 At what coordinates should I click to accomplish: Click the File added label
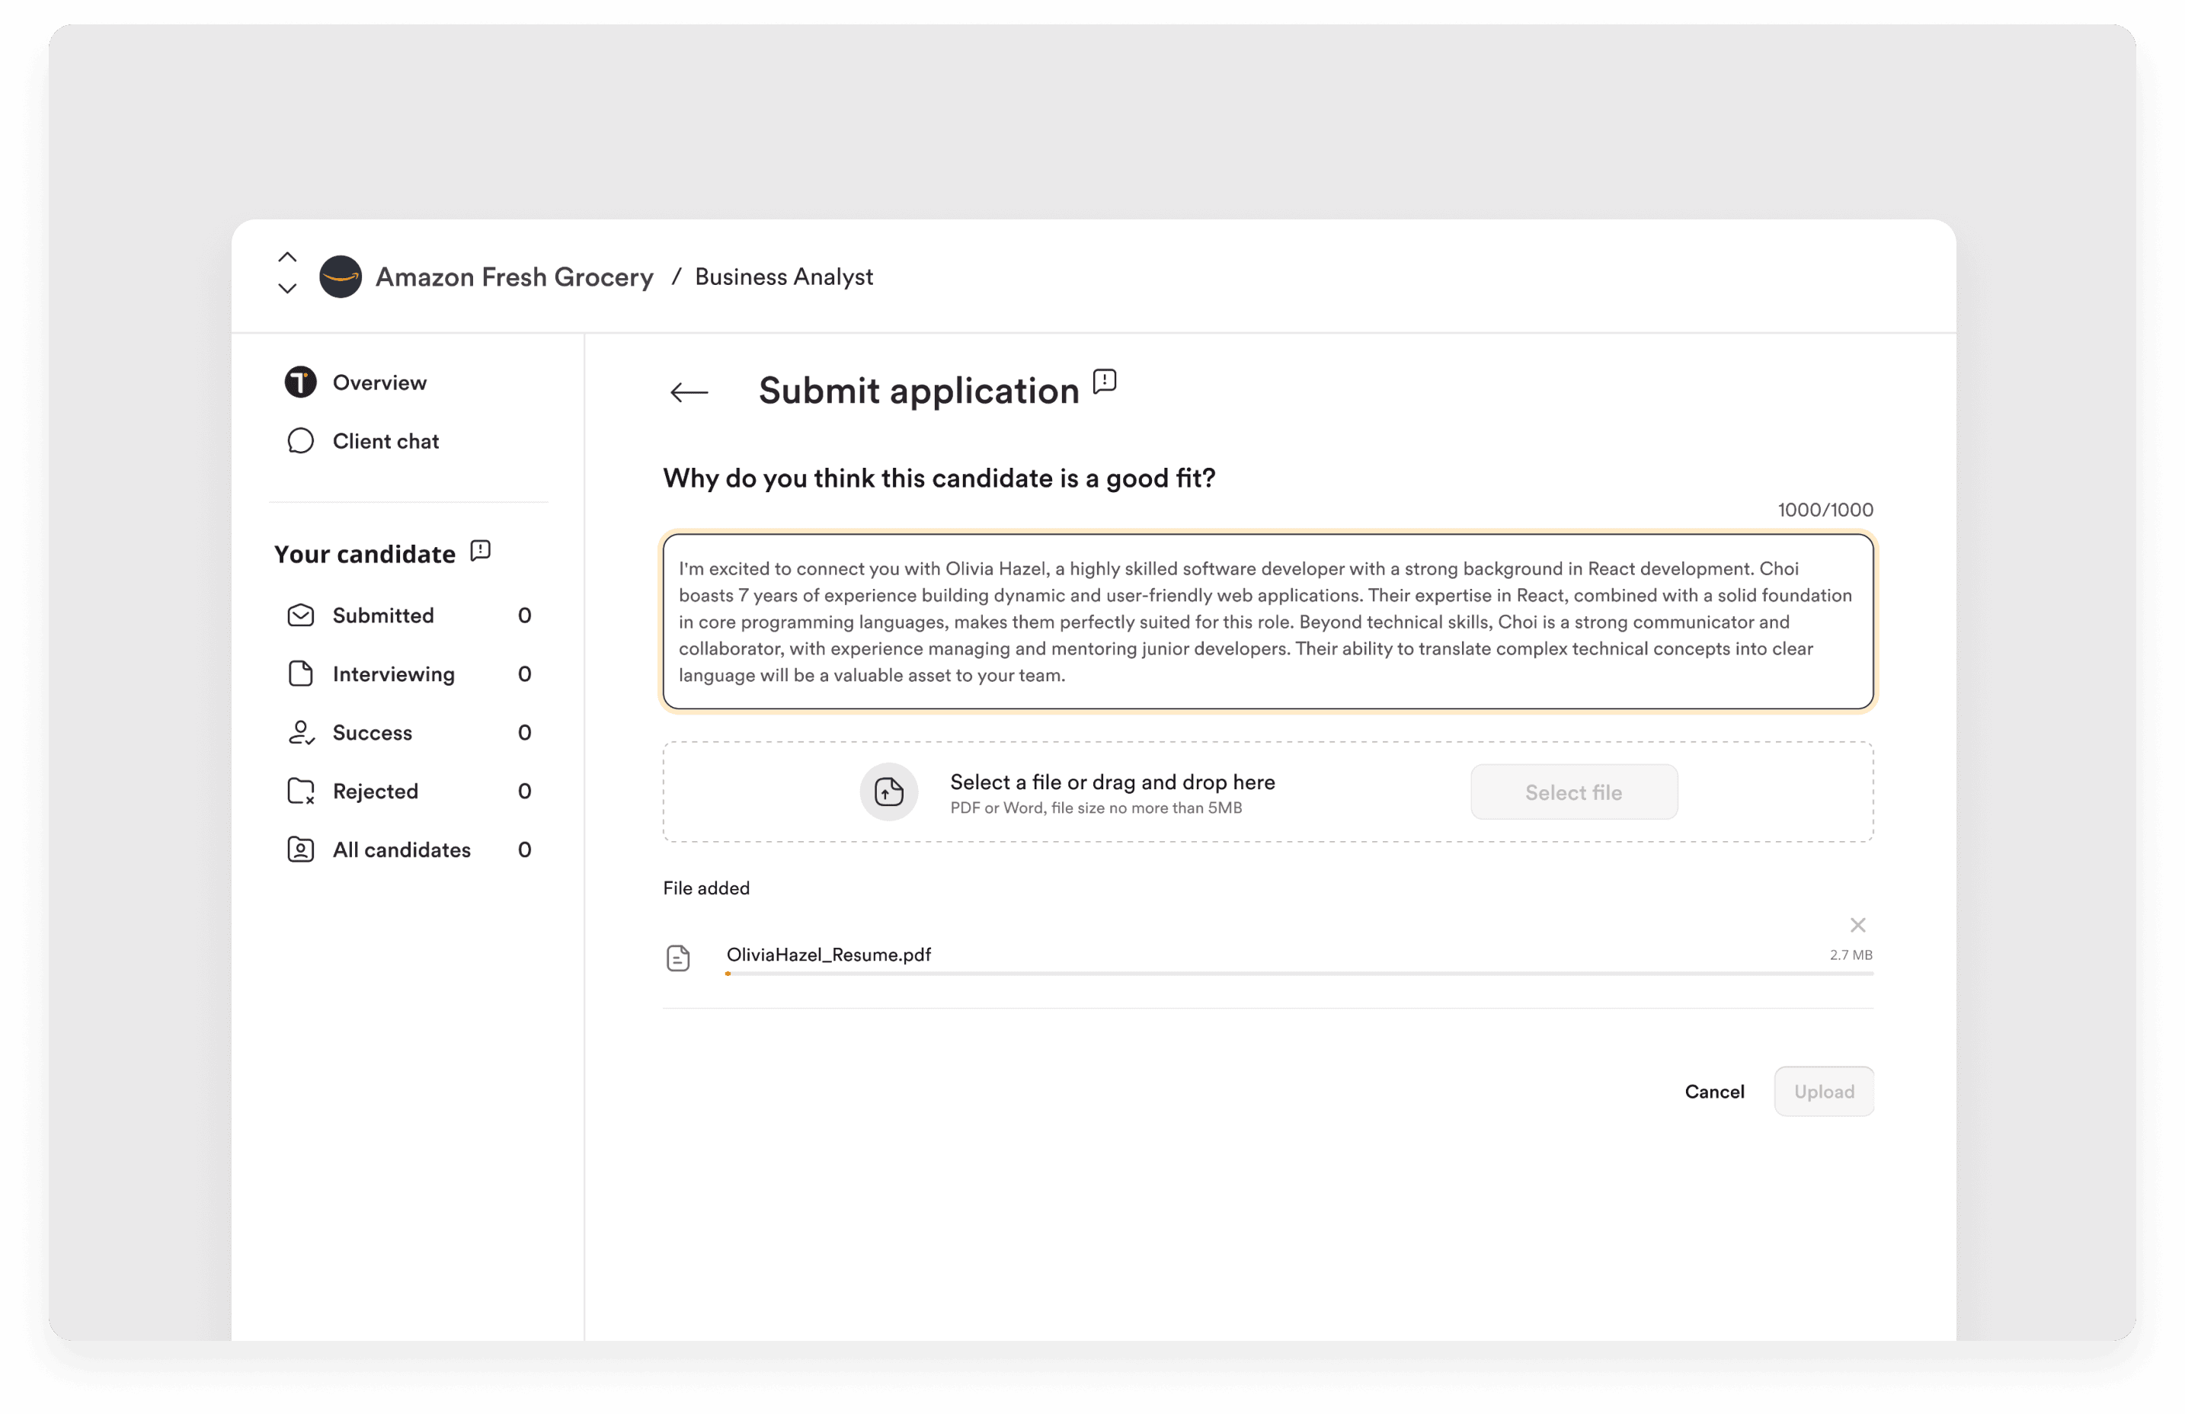point(706,888)
